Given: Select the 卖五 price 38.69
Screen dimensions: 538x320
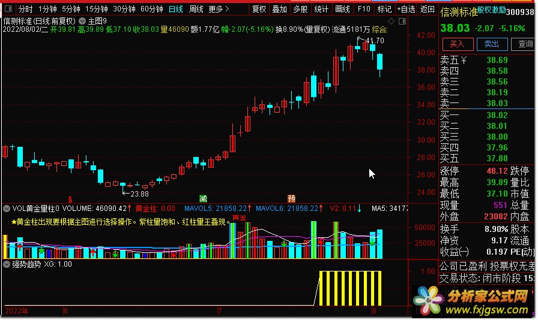Looking at the screenshot, I should click(497, 61).
